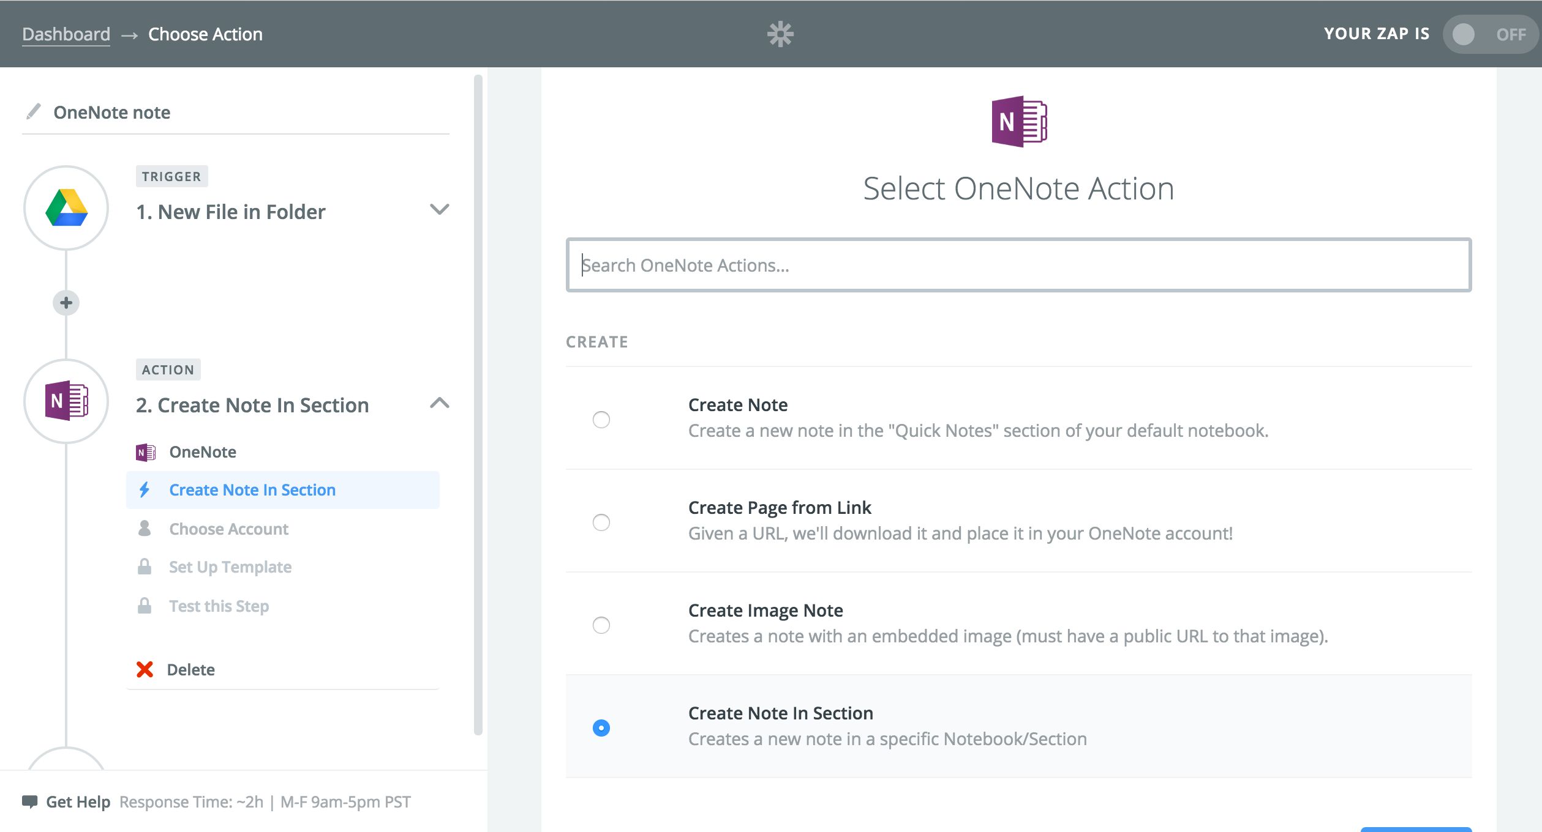Click the large OneNote logo above the title
Screen dimensions: 1542x832
point(1019,121)
